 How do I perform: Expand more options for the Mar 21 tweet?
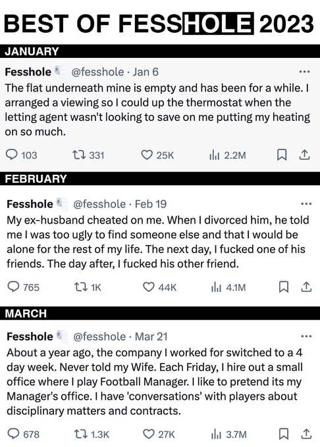[306, 337]
